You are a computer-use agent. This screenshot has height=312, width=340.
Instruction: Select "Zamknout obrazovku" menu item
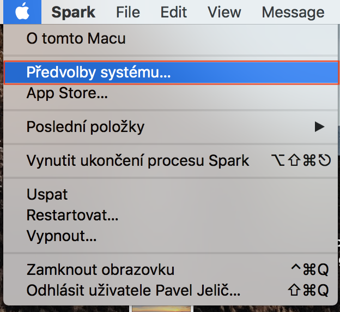[100, 269]
